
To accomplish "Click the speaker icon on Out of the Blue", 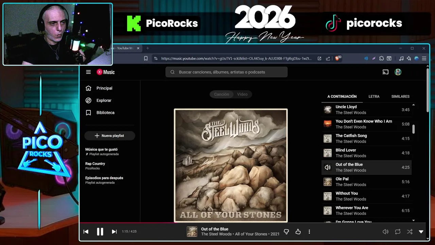I will point(328,167).
